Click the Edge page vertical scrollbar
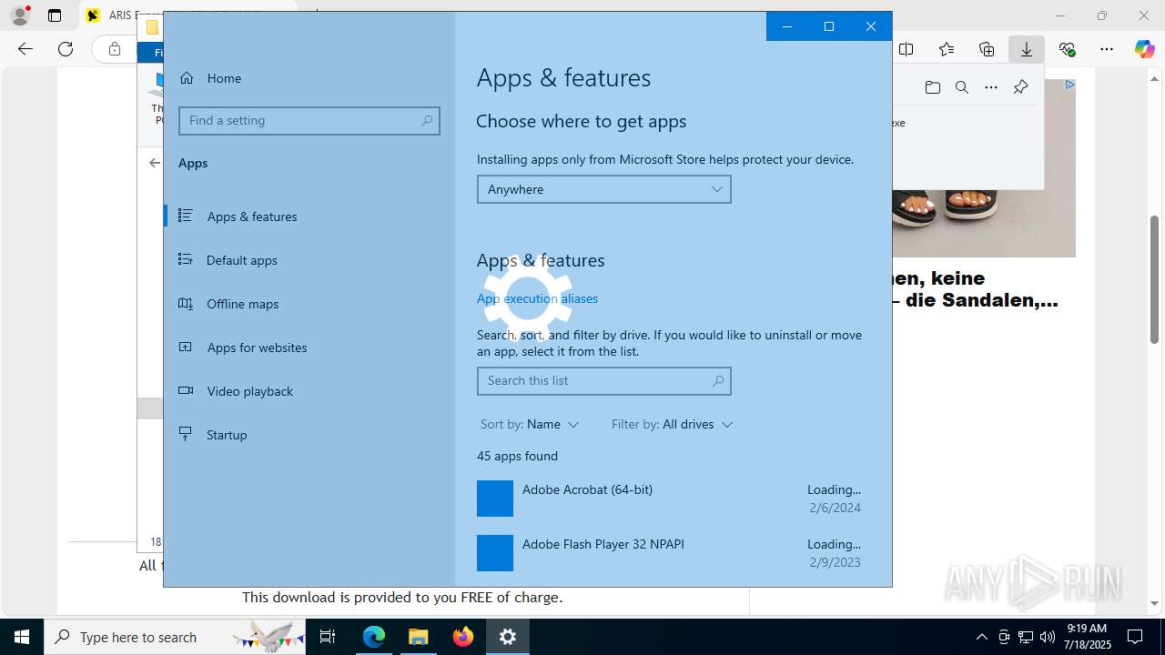This screenshot has width=1165, height=655. click(x=1154, y=280)
